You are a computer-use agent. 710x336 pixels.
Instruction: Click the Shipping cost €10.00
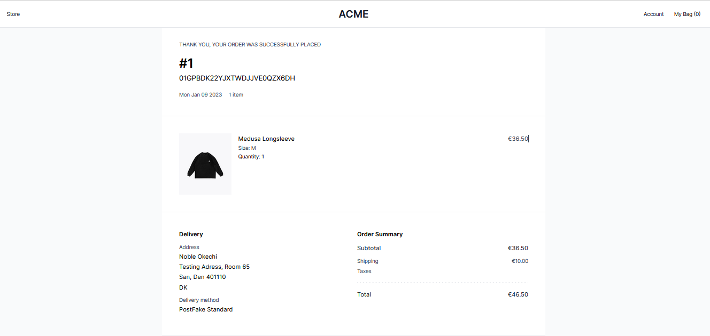[520, 261]
